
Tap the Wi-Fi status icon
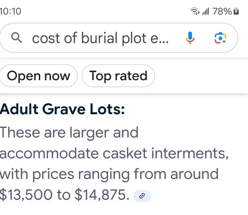pyautogui.click(x=195, y=11)
